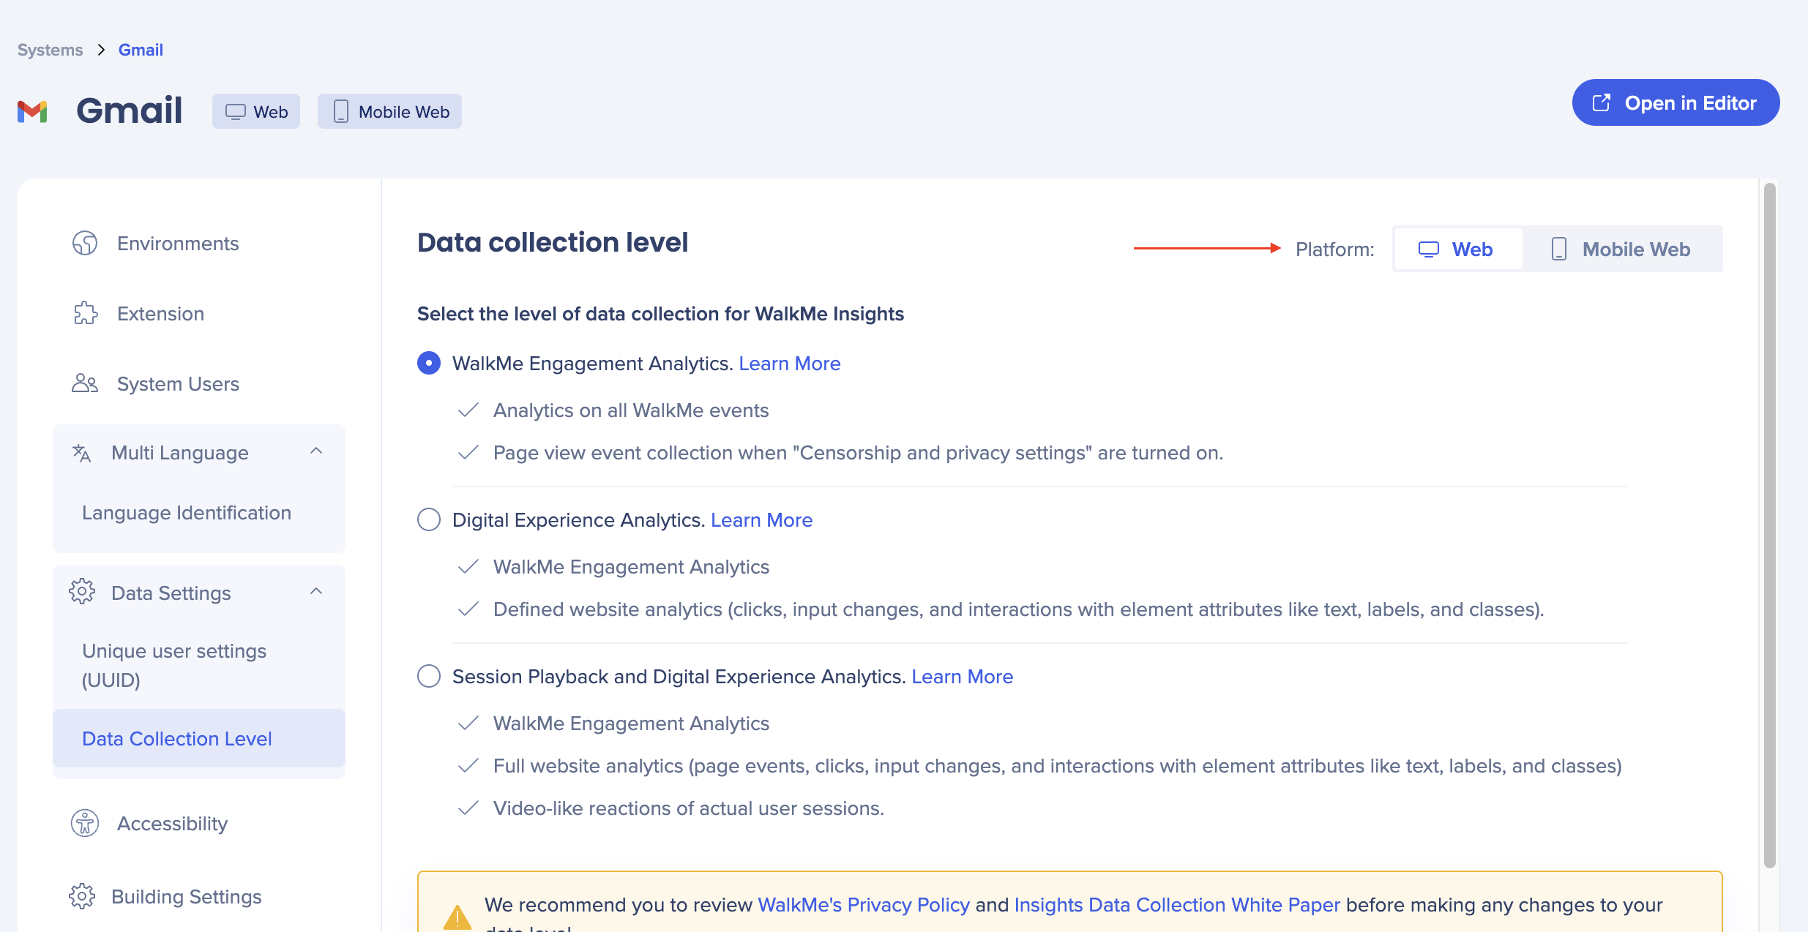This screenshot has height=932, width=1808.
Task: Click the yellow warning triangle icon
Action: (457, 917)
